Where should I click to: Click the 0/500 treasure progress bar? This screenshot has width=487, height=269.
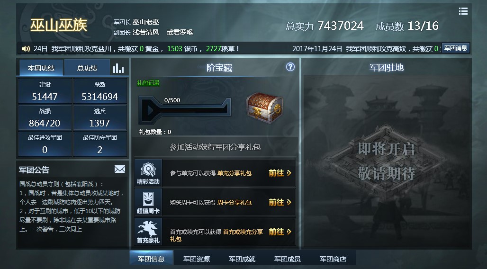185,109
